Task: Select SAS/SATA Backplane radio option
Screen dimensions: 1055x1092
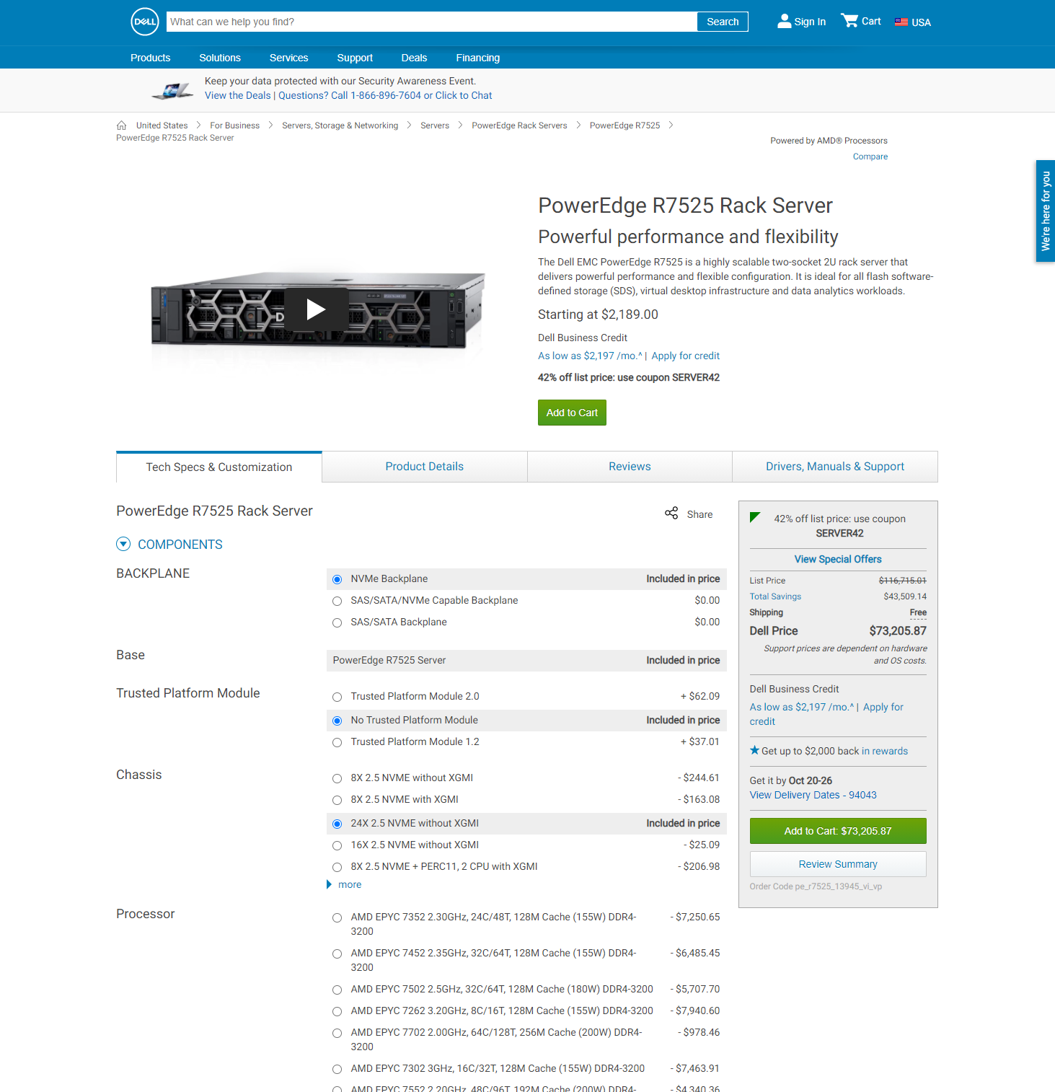Action: coord(337,622)
